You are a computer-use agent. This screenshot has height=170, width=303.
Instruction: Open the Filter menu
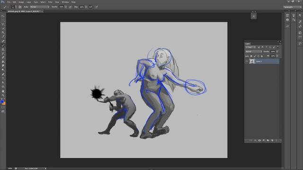click(x=50, y=2)
